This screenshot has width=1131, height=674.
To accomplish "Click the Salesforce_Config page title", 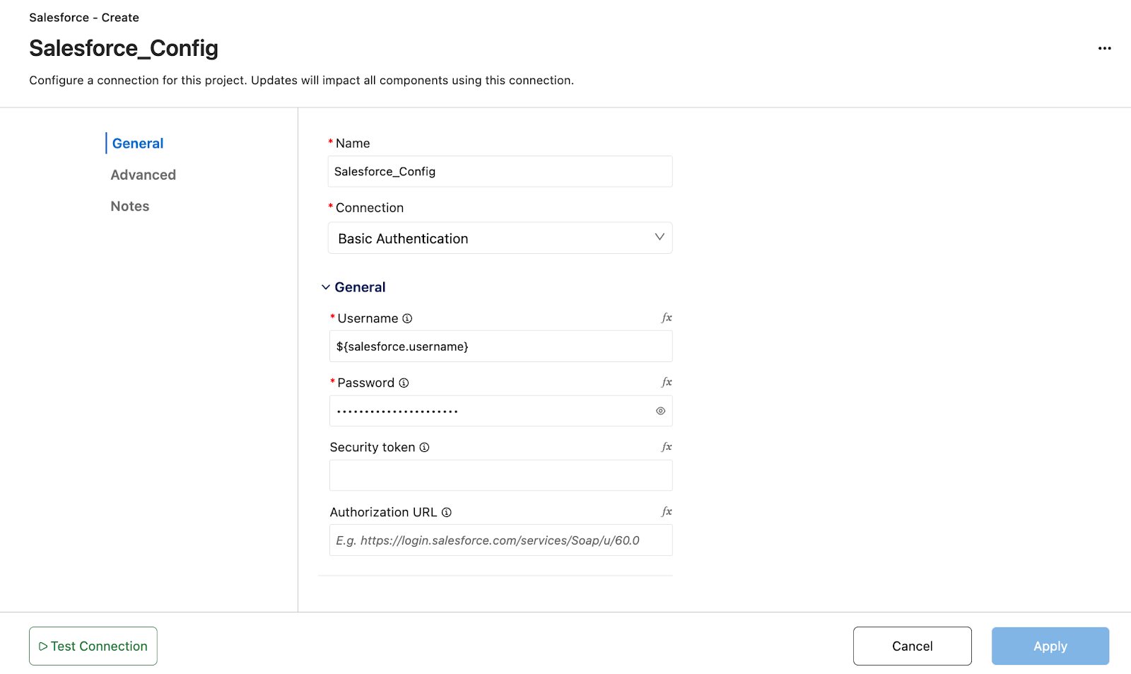I will click(x=124, y=48).
